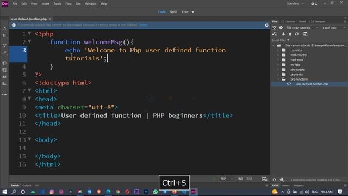Click the Indent Code icon in left toolbar
Viewport: 348px width, 196px height.
(x=4, y=77)
